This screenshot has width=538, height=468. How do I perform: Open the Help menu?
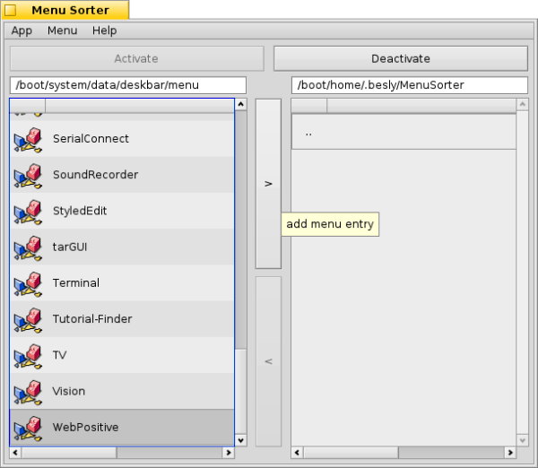click(x=104, y=30)
